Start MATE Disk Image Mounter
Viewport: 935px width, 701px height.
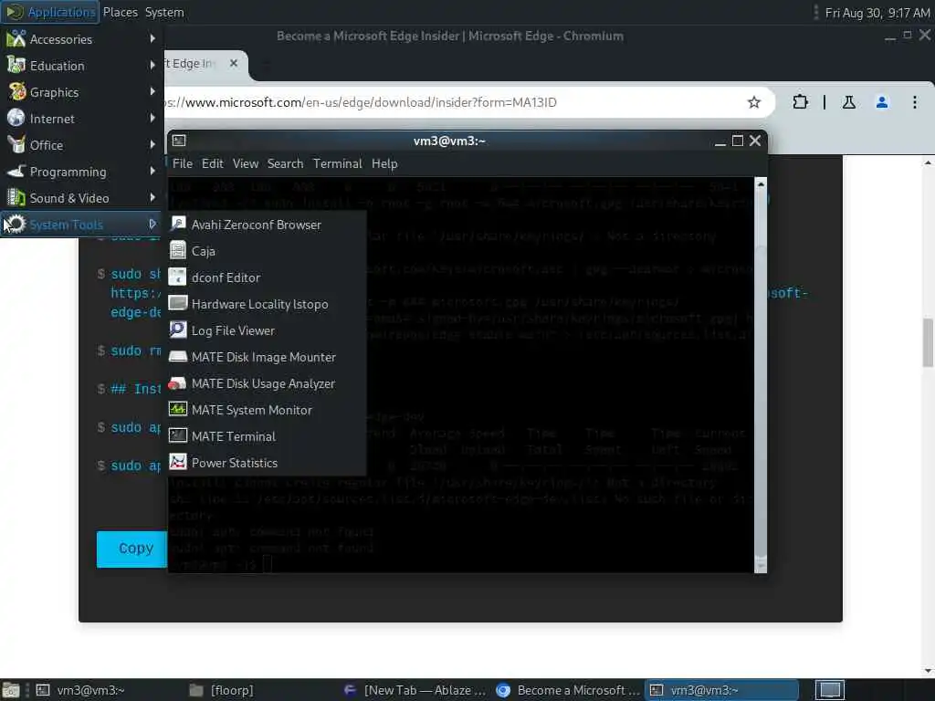click(266, 357)
